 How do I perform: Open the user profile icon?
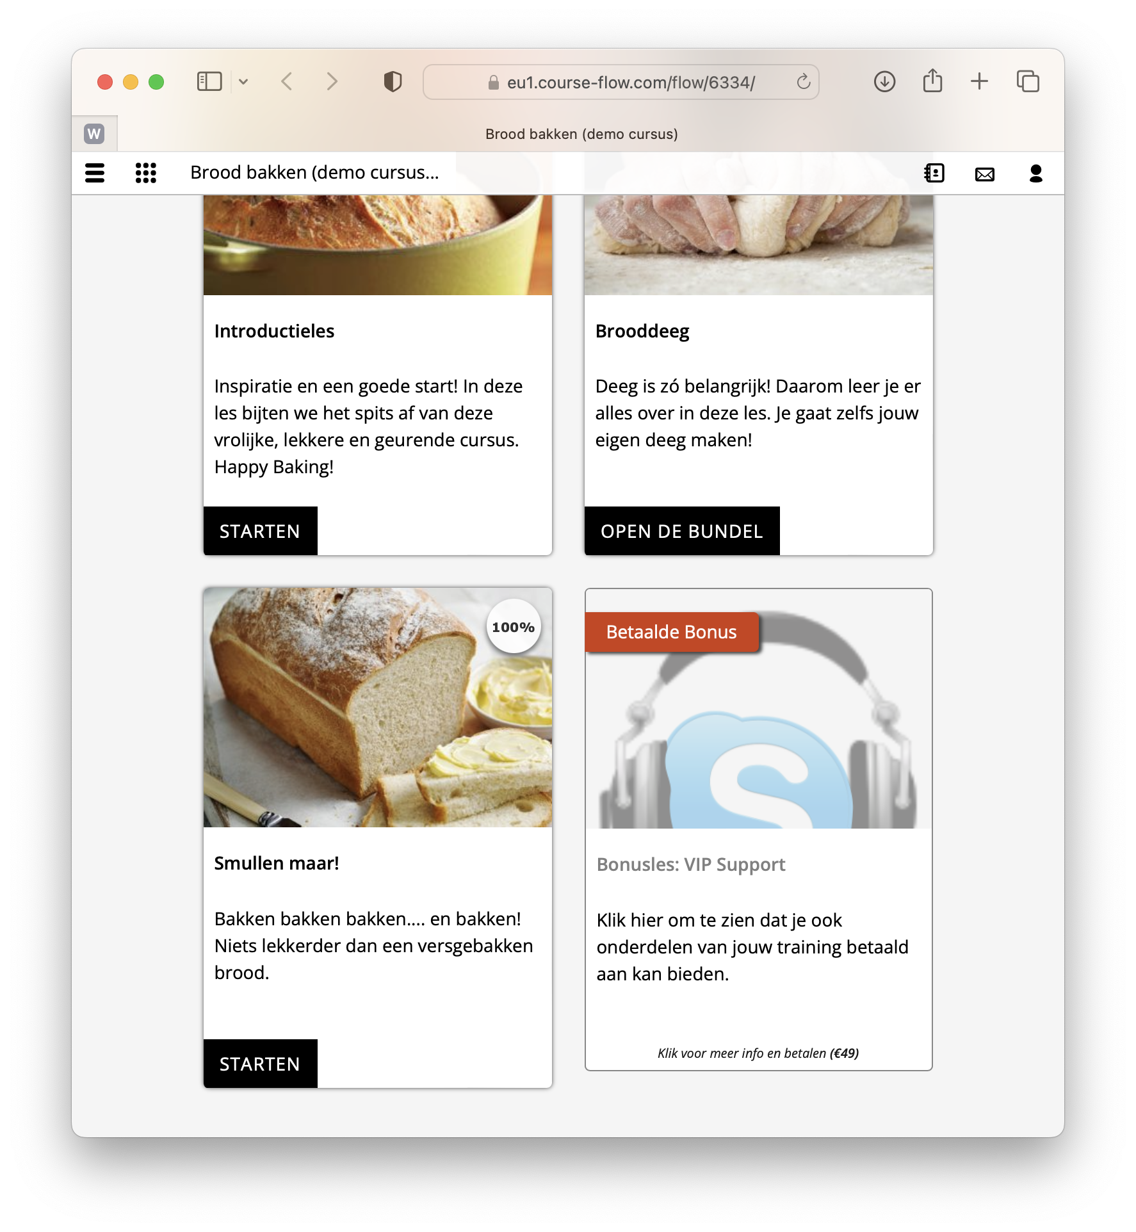point(1035,174)
